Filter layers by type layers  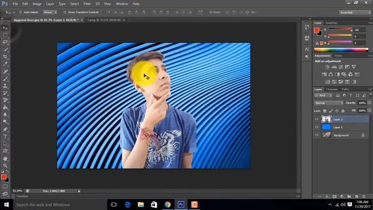click(351, 96)
